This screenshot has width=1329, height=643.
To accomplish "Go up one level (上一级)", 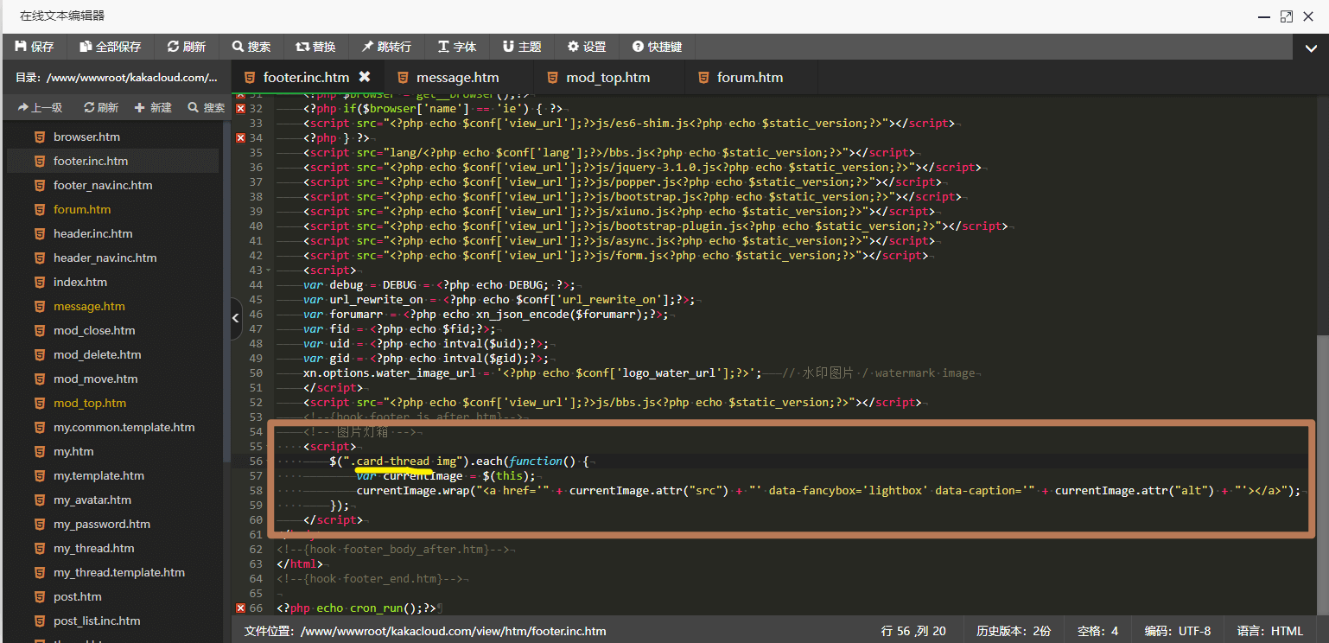I will (x=40, y=108).
